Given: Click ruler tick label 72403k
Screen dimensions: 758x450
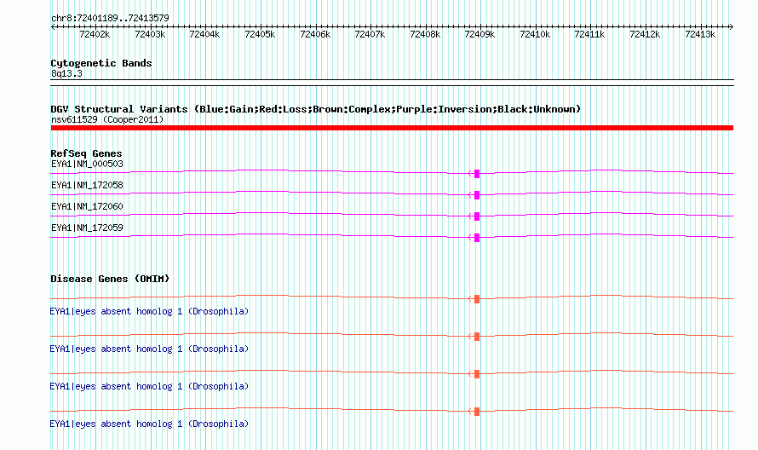Looking at the screenshot, I should point(150,34).
